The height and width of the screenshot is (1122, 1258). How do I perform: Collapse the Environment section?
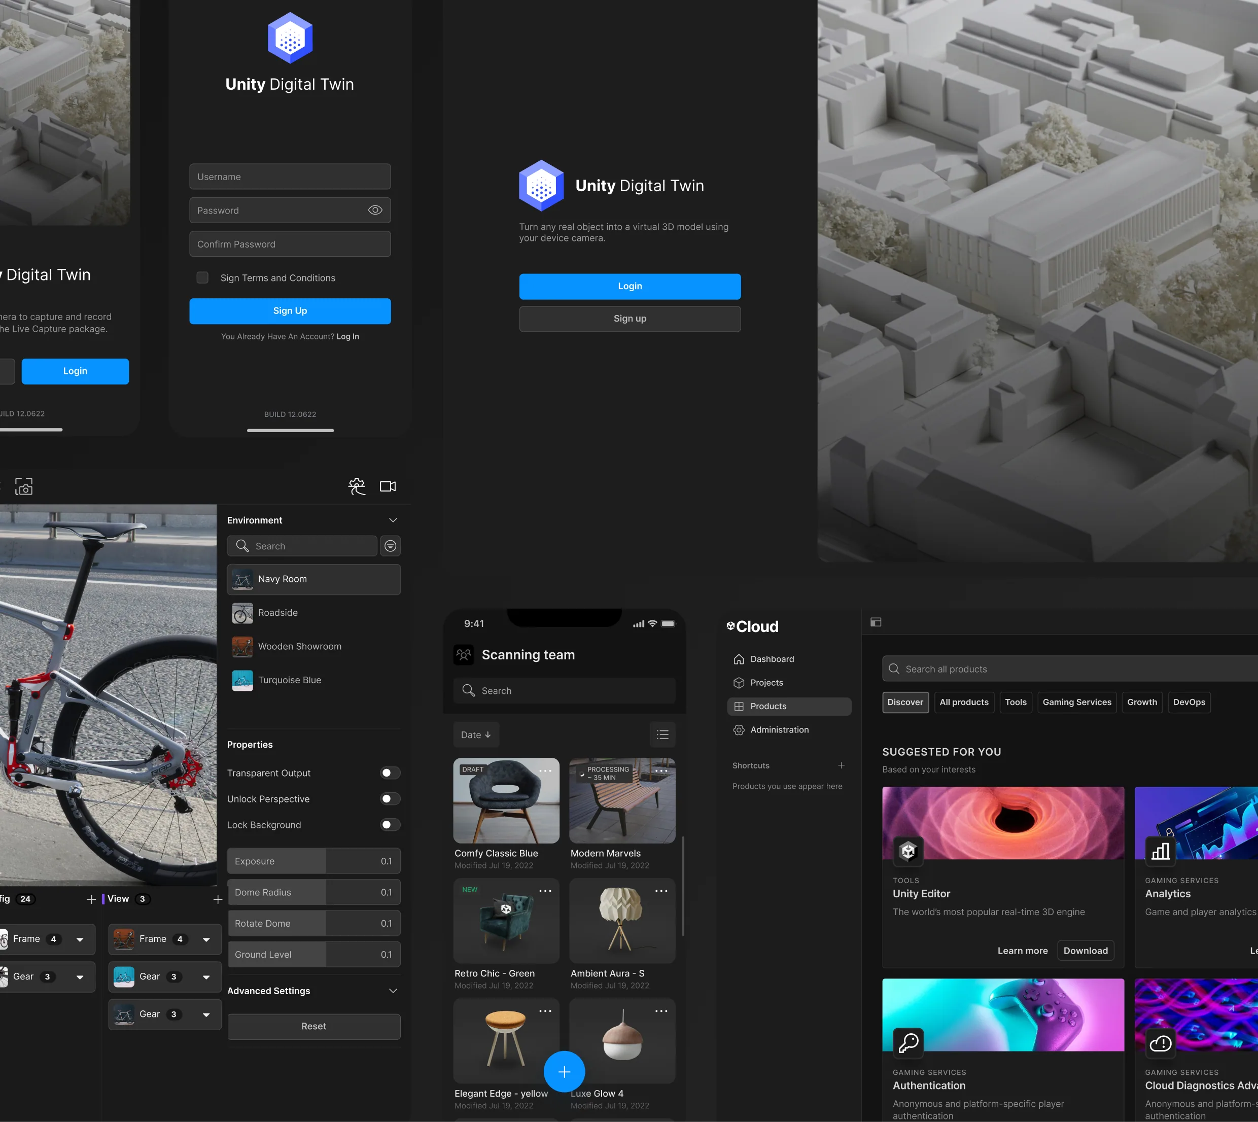pos(393,520)
